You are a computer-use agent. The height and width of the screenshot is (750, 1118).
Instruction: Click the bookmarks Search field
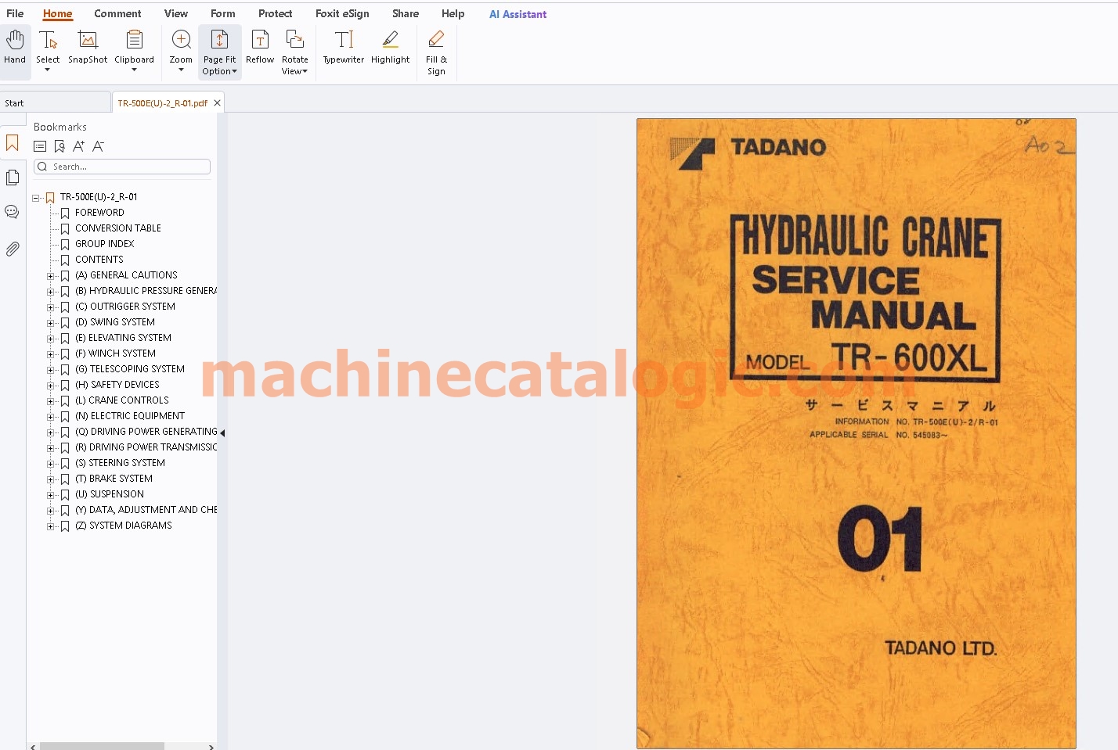click(122, 167)
